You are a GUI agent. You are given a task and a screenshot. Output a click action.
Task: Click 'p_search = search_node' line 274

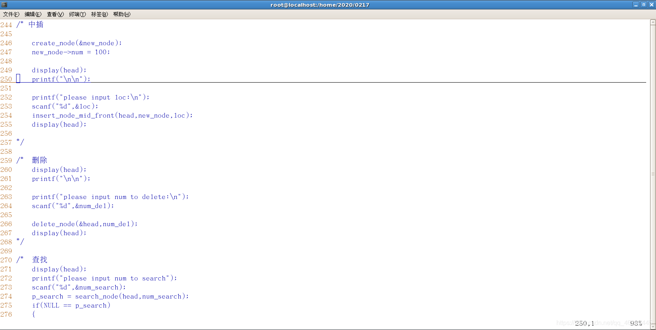[x=110, y=296]
